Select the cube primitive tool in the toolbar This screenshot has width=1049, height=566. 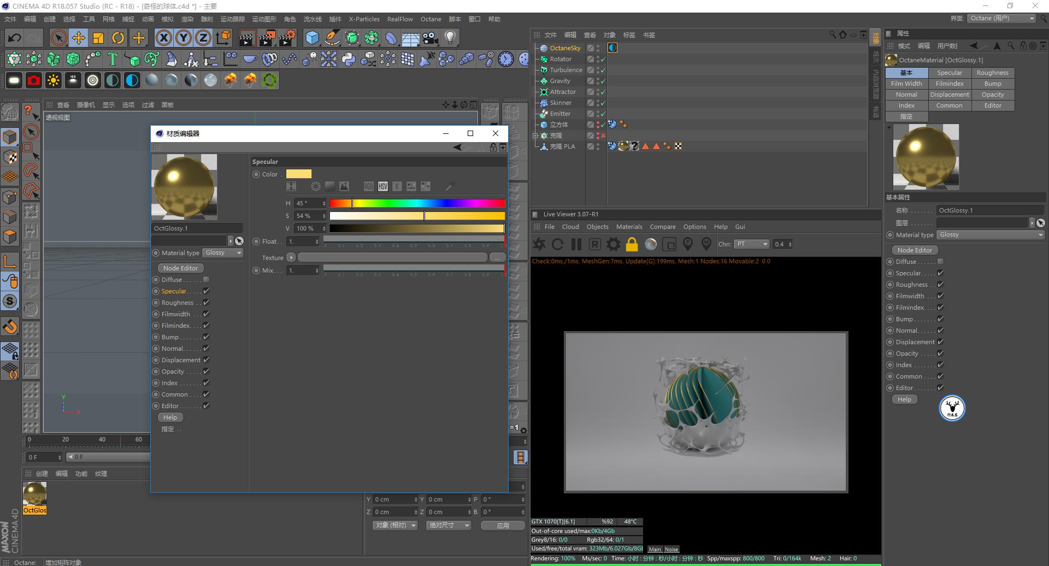(x=312, y=37)
